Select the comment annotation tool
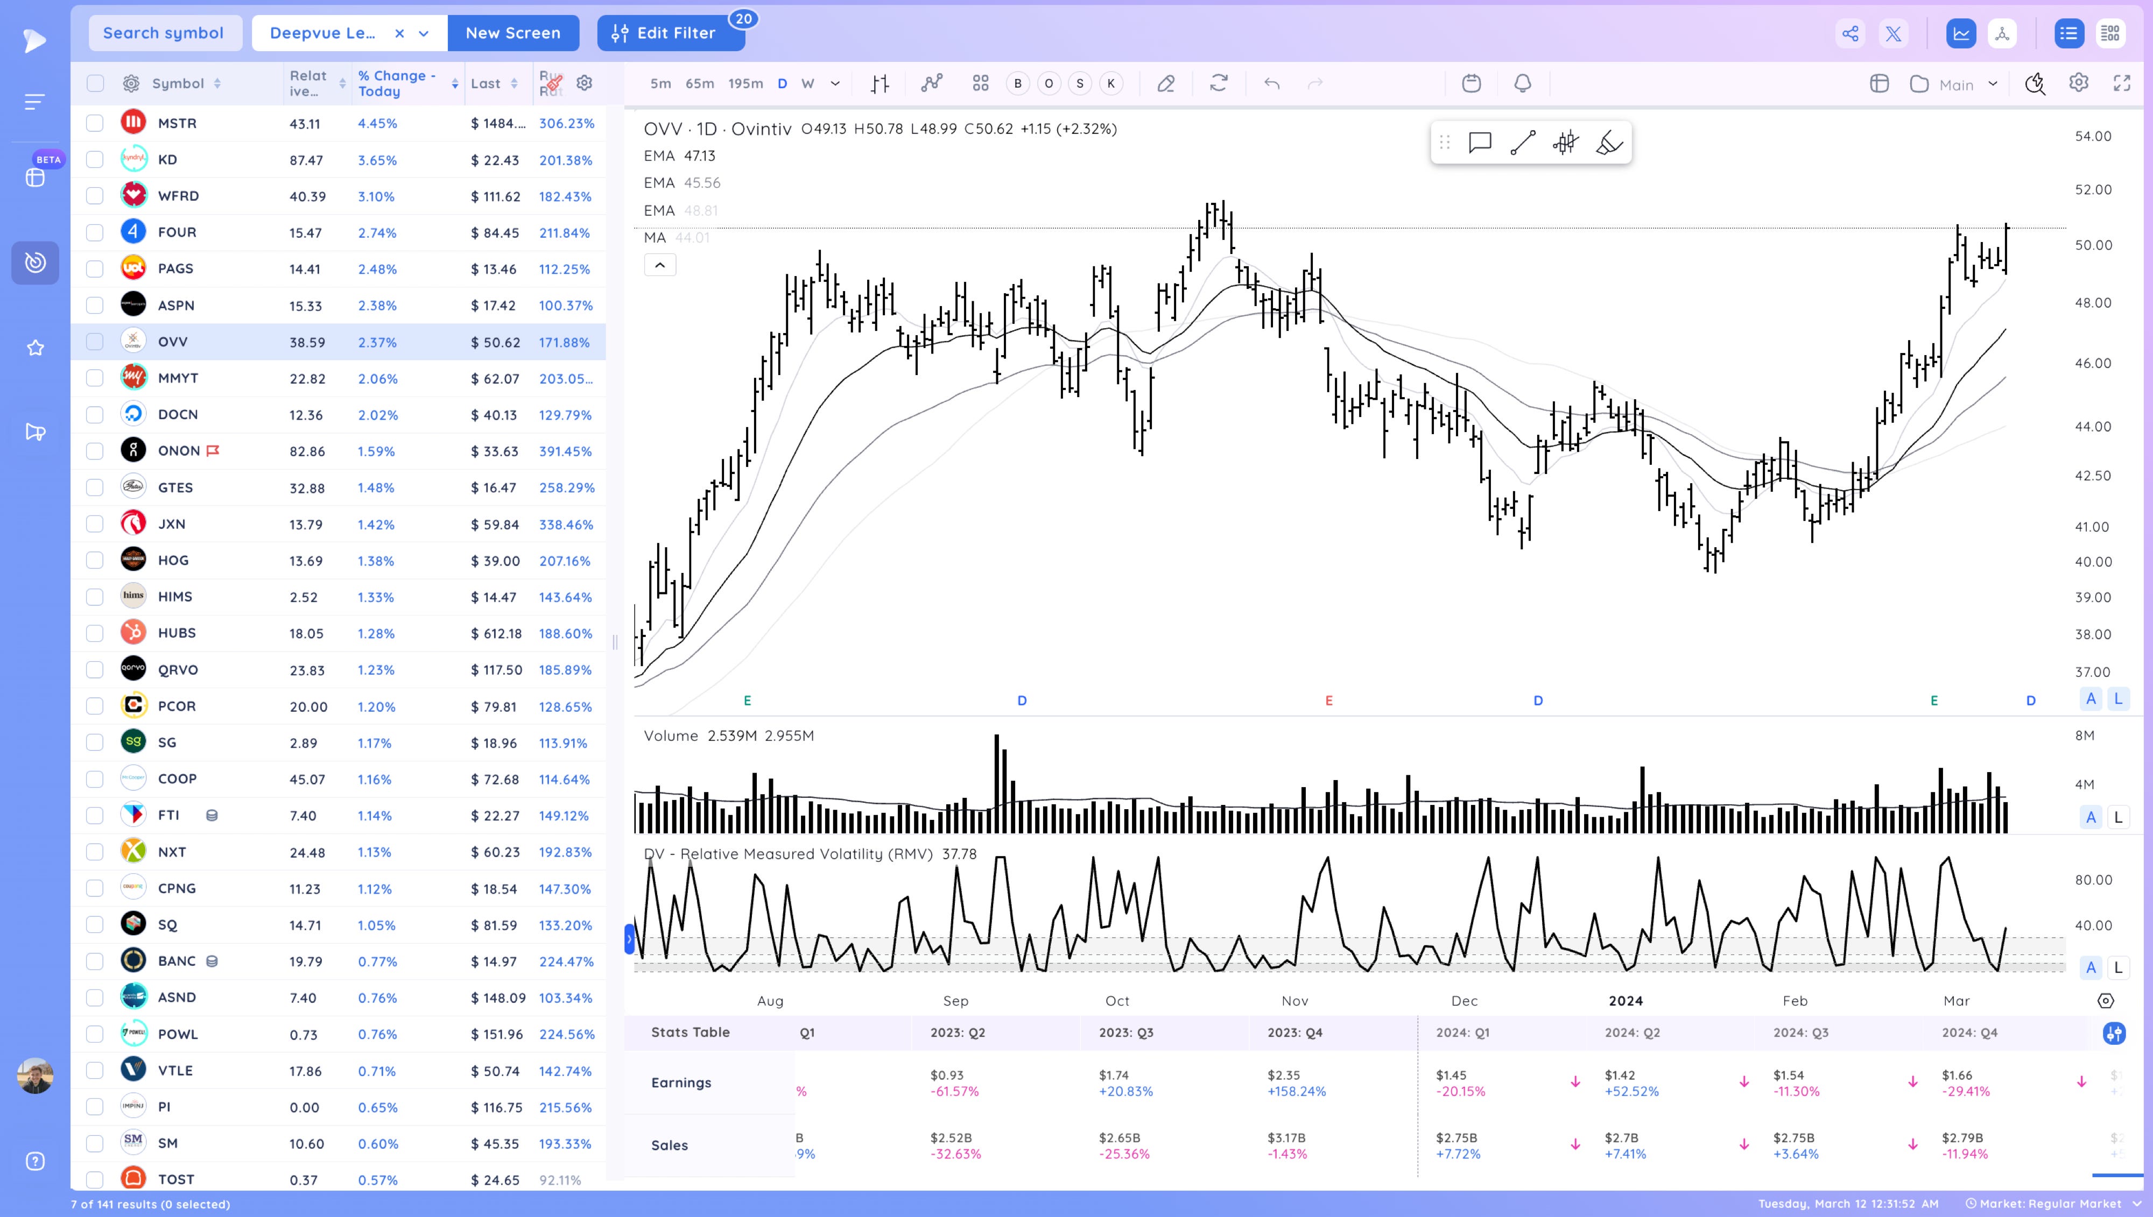This screenshot has width=2153, height=1217. tap(1480, 143)
